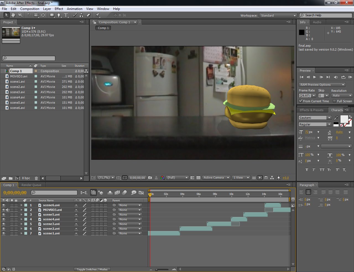Select the Pen tool
The width and height of the screenshot is (354, 272).
59,15
